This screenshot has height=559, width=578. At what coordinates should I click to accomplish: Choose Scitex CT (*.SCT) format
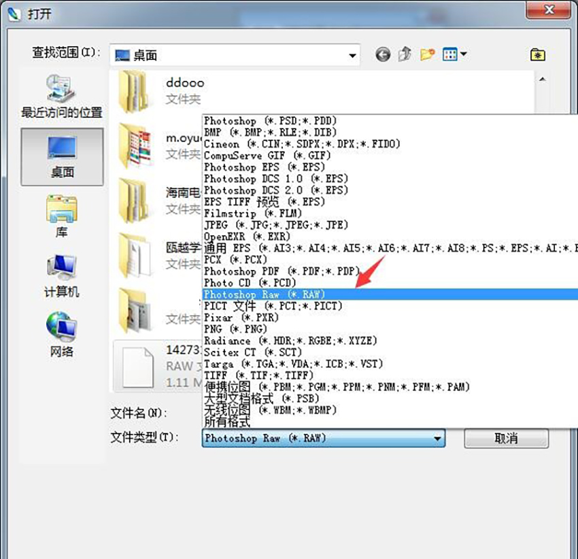click(390, 352)
